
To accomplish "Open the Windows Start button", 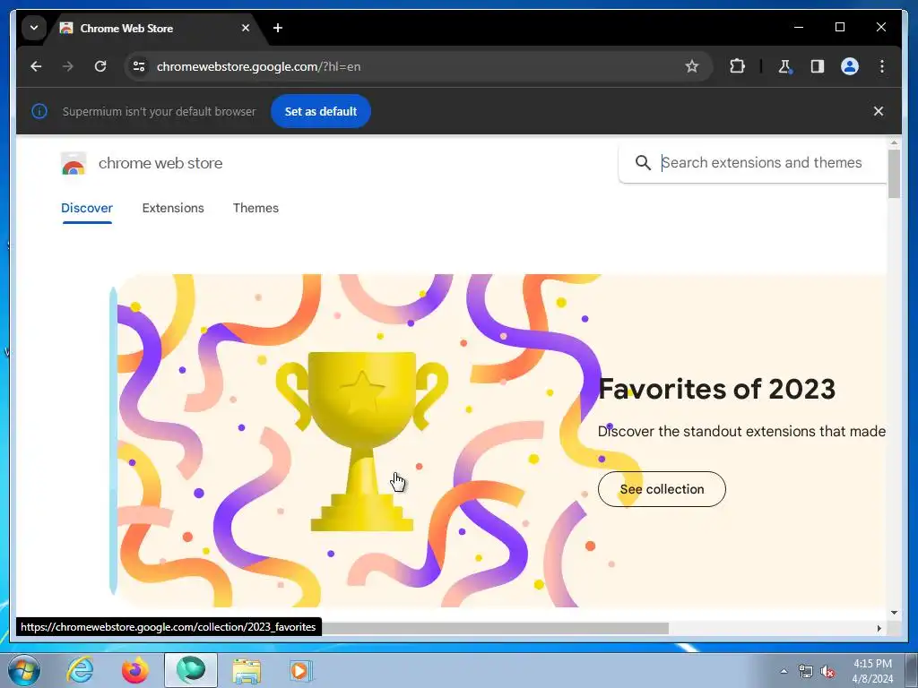I will point(23,670).
